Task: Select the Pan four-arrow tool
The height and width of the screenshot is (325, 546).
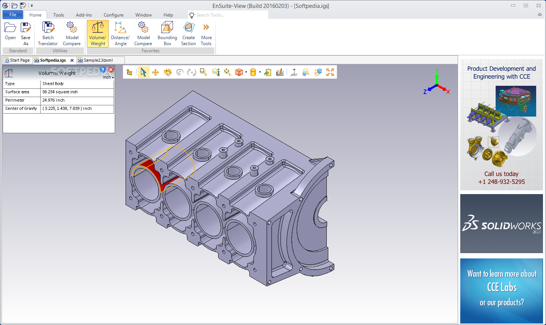Action: point(155,72)
